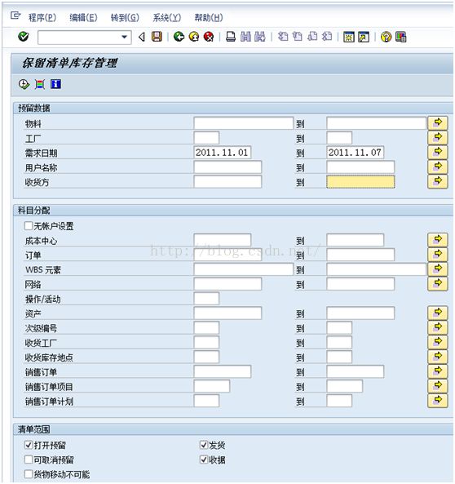
Task: Open multiple selection for 资产 row
Action: pos(437,313)
